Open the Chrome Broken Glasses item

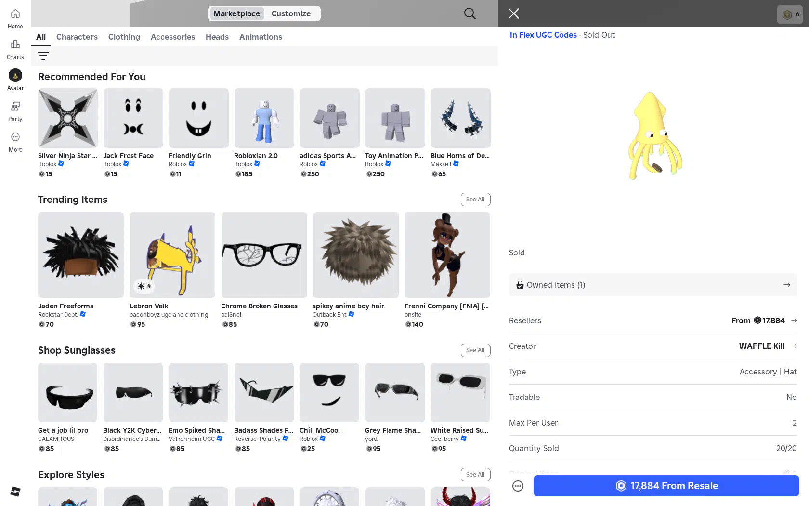[264, 255]
